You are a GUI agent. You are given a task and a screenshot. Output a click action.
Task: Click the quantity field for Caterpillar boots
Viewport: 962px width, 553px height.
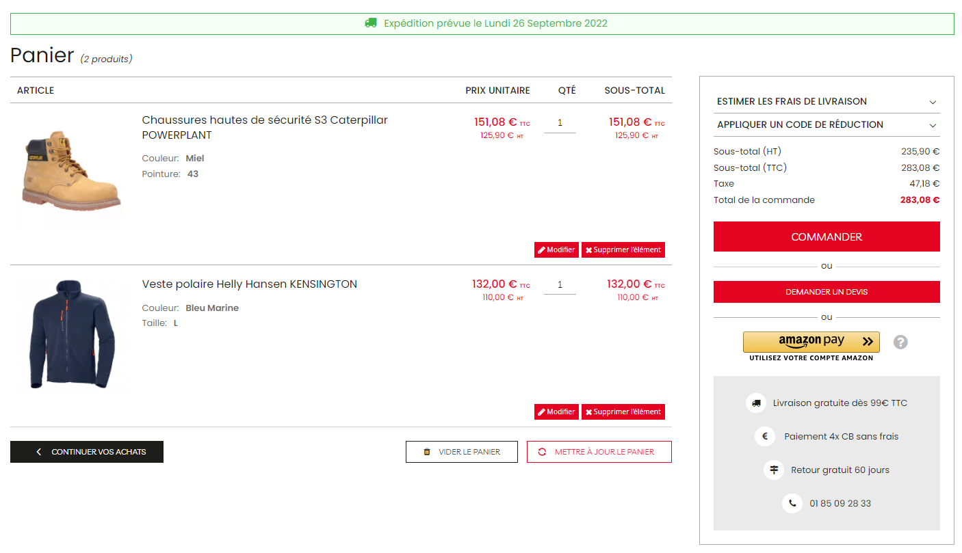tap(560, 123)
